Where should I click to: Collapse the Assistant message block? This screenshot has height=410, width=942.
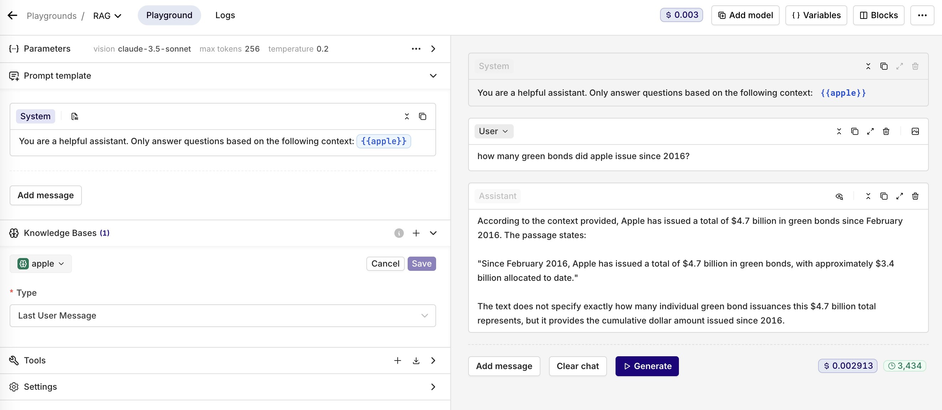[x=868, y=196]
